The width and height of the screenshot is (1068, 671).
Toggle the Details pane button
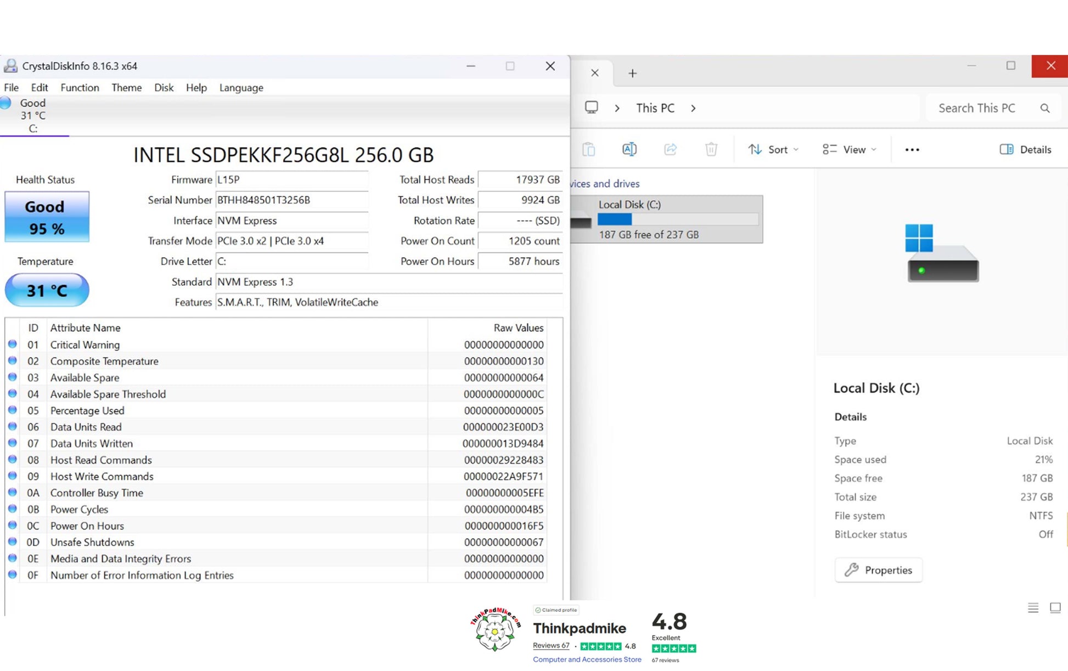click(1025, 149)
